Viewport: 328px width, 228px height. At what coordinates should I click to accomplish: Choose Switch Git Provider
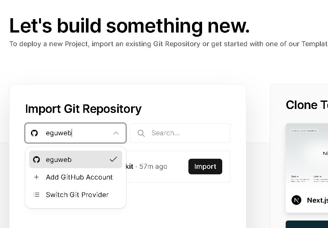coord(77,195)
